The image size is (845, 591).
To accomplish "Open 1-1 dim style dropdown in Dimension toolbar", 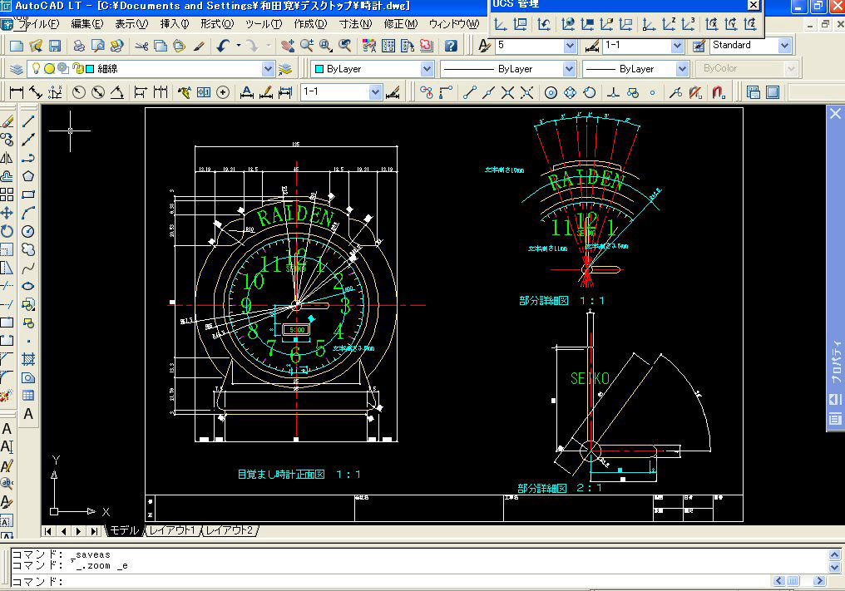I will (x=376, y=92).
